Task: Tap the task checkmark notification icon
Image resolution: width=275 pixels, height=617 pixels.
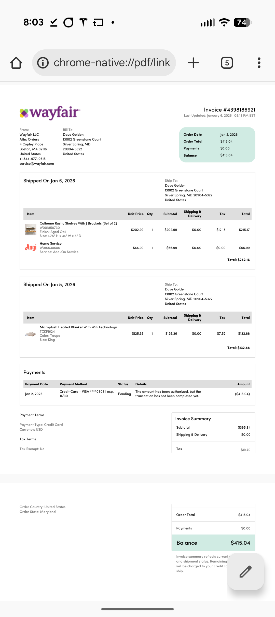Action: click(54, 22)
